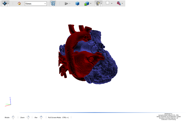The height and width of the screenshot is (132, 187).
Task: Click the Rotate mouse hint icon
Action: (x=13, y=117)
